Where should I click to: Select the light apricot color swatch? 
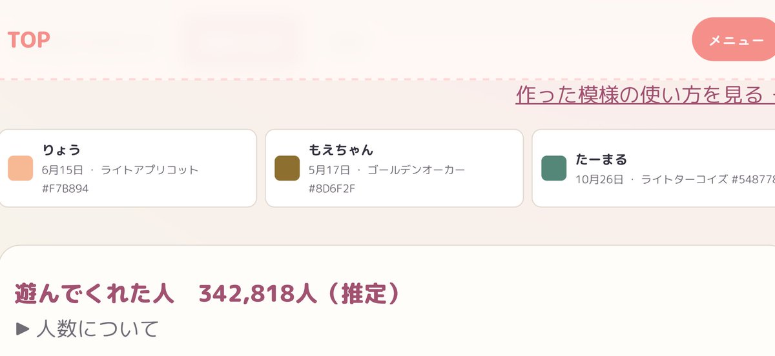click(x=20, y=168)
